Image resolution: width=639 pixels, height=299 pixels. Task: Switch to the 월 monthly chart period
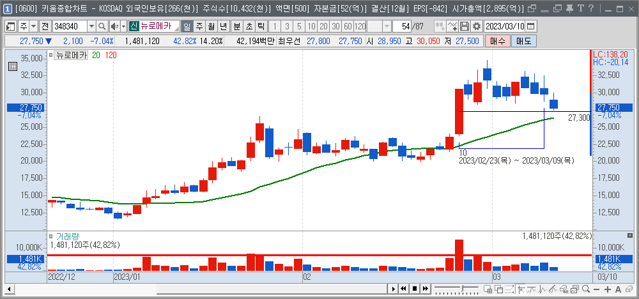(211, 26)
